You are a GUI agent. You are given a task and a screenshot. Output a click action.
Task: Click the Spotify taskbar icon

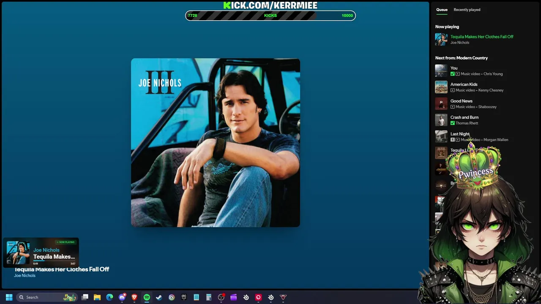147,297
